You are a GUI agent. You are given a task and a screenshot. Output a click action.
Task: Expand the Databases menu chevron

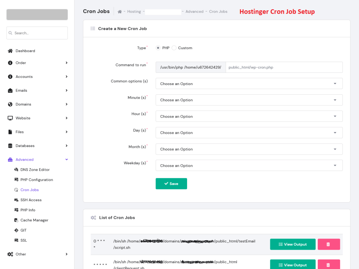pyautogui.click(x=67, y=146)
